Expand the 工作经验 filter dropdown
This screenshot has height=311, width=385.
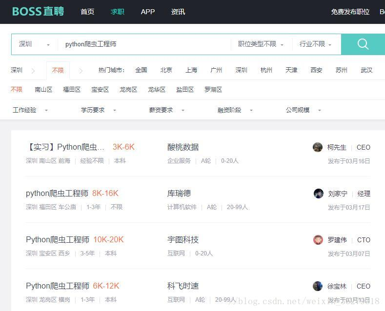[30, 110]
